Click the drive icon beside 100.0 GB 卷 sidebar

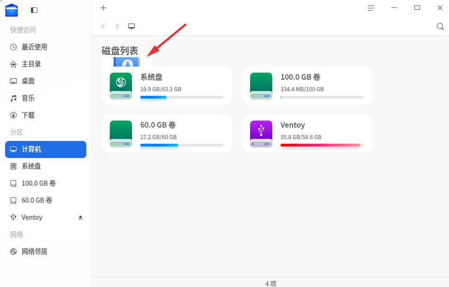pos(13,183)
